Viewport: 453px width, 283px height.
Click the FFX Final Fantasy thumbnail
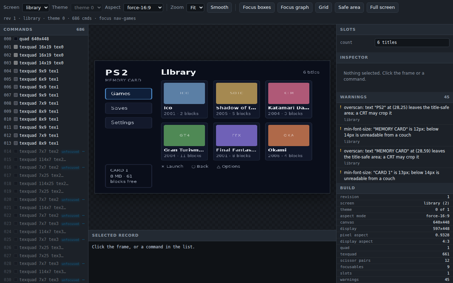236,135
